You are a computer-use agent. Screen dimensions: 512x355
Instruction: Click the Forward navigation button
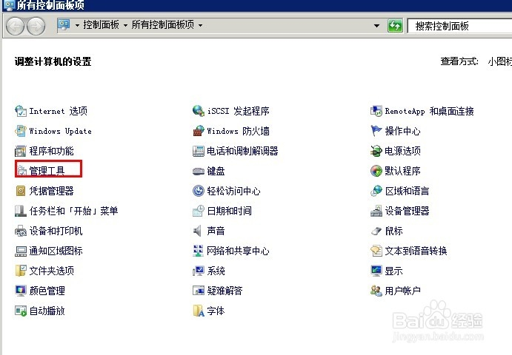tap(36, 26)
